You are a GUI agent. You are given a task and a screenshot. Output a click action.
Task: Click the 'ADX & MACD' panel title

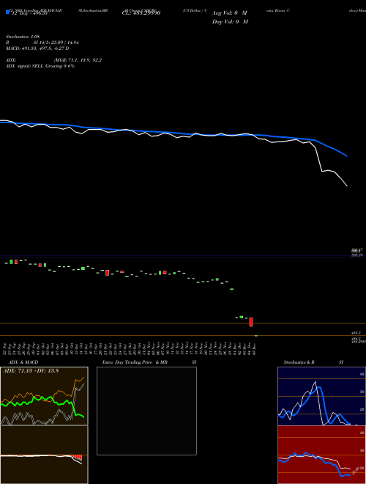23,362
